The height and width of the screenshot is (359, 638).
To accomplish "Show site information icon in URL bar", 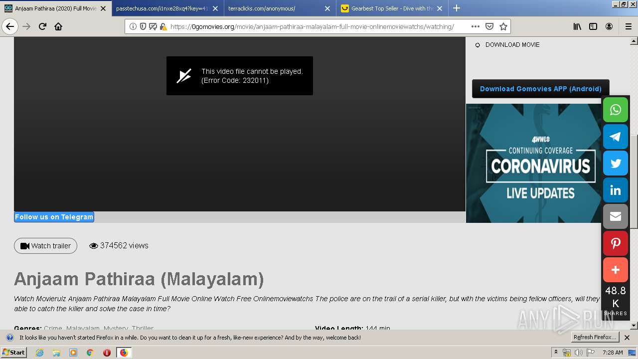I will point(133,26).
